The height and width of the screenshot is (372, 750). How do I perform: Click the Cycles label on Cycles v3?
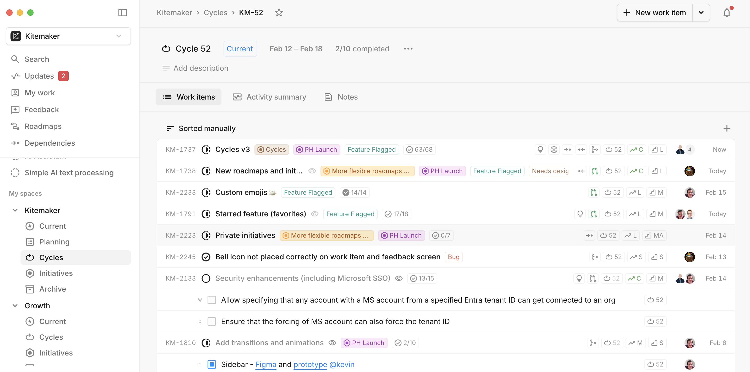272,149
